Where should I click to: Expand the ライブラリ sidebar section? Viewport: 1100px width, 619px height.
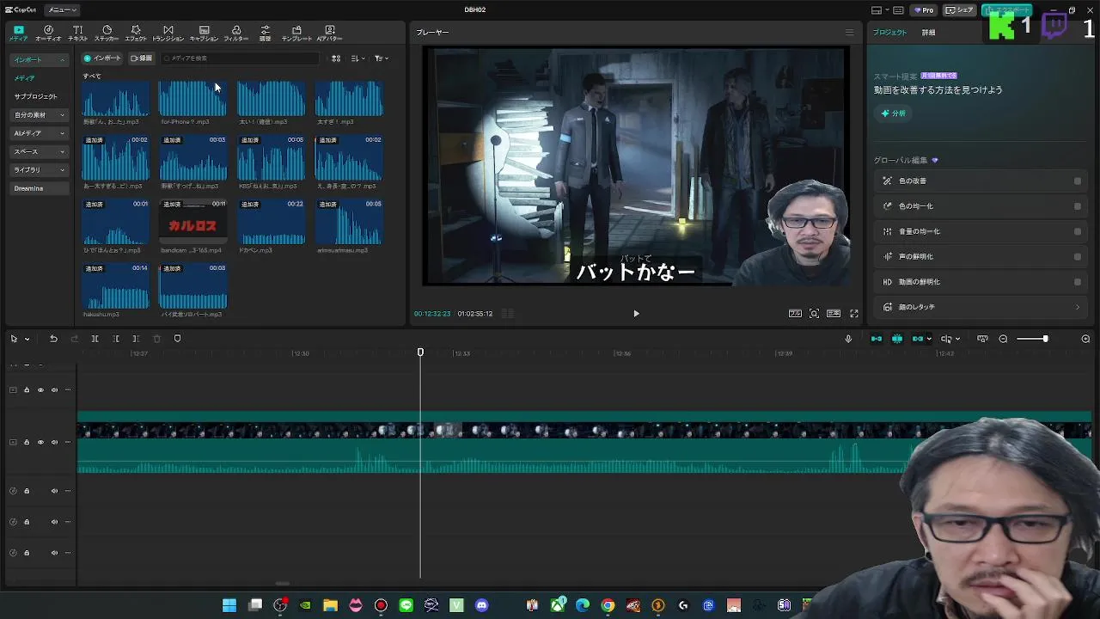click(39, 170)
